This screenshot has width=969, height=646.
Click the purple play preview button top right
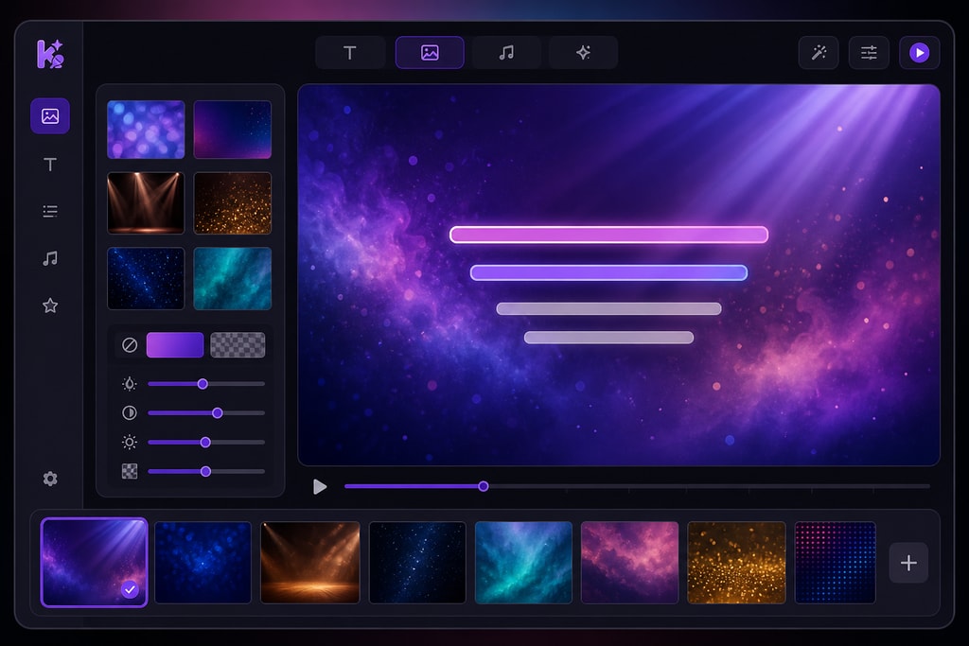919,53
